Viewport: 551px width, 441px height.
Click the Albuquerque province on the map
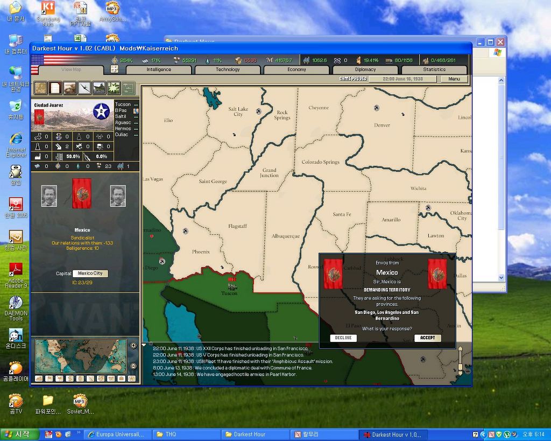(286, 236)
